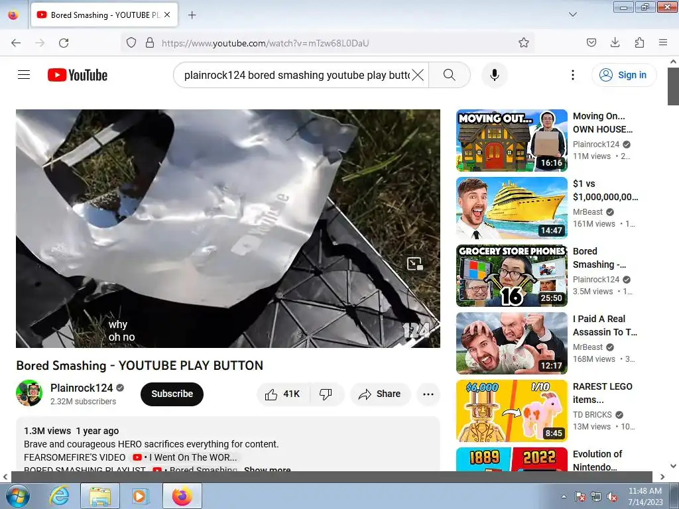This screenshot has height=509, width=679.
Task: Bookmark this page with the star
Action: [x=524, y=43]
